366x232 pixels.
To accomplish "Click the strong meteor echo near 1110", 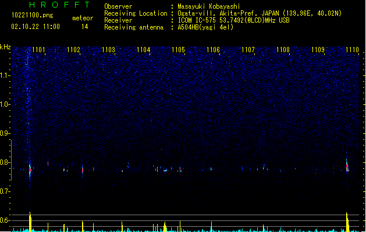I will (347, 166).
